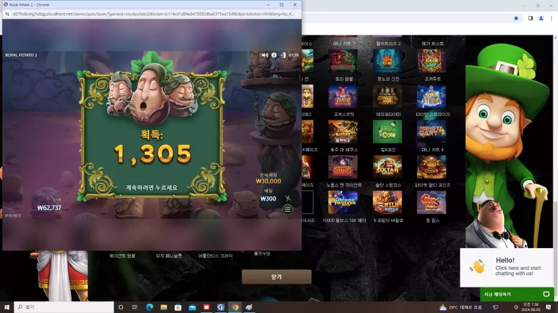558x313 pixels.
Task: Launch 10000 Wolves 10K Ways thumbnail
Action: coord(343,202)
